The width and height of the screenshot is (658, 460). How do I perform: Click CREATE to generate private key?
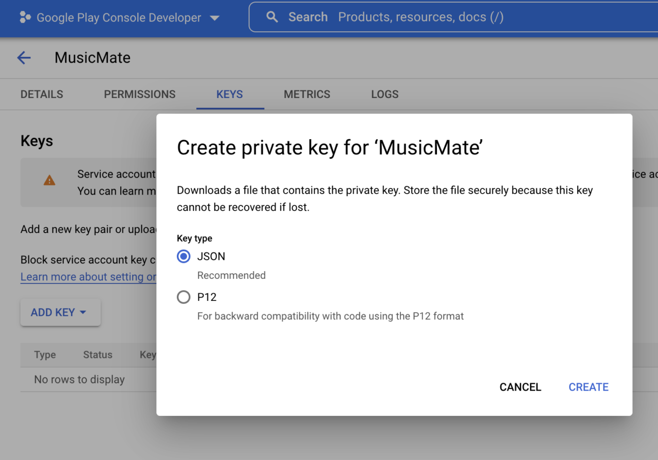(x=589, y=387)
